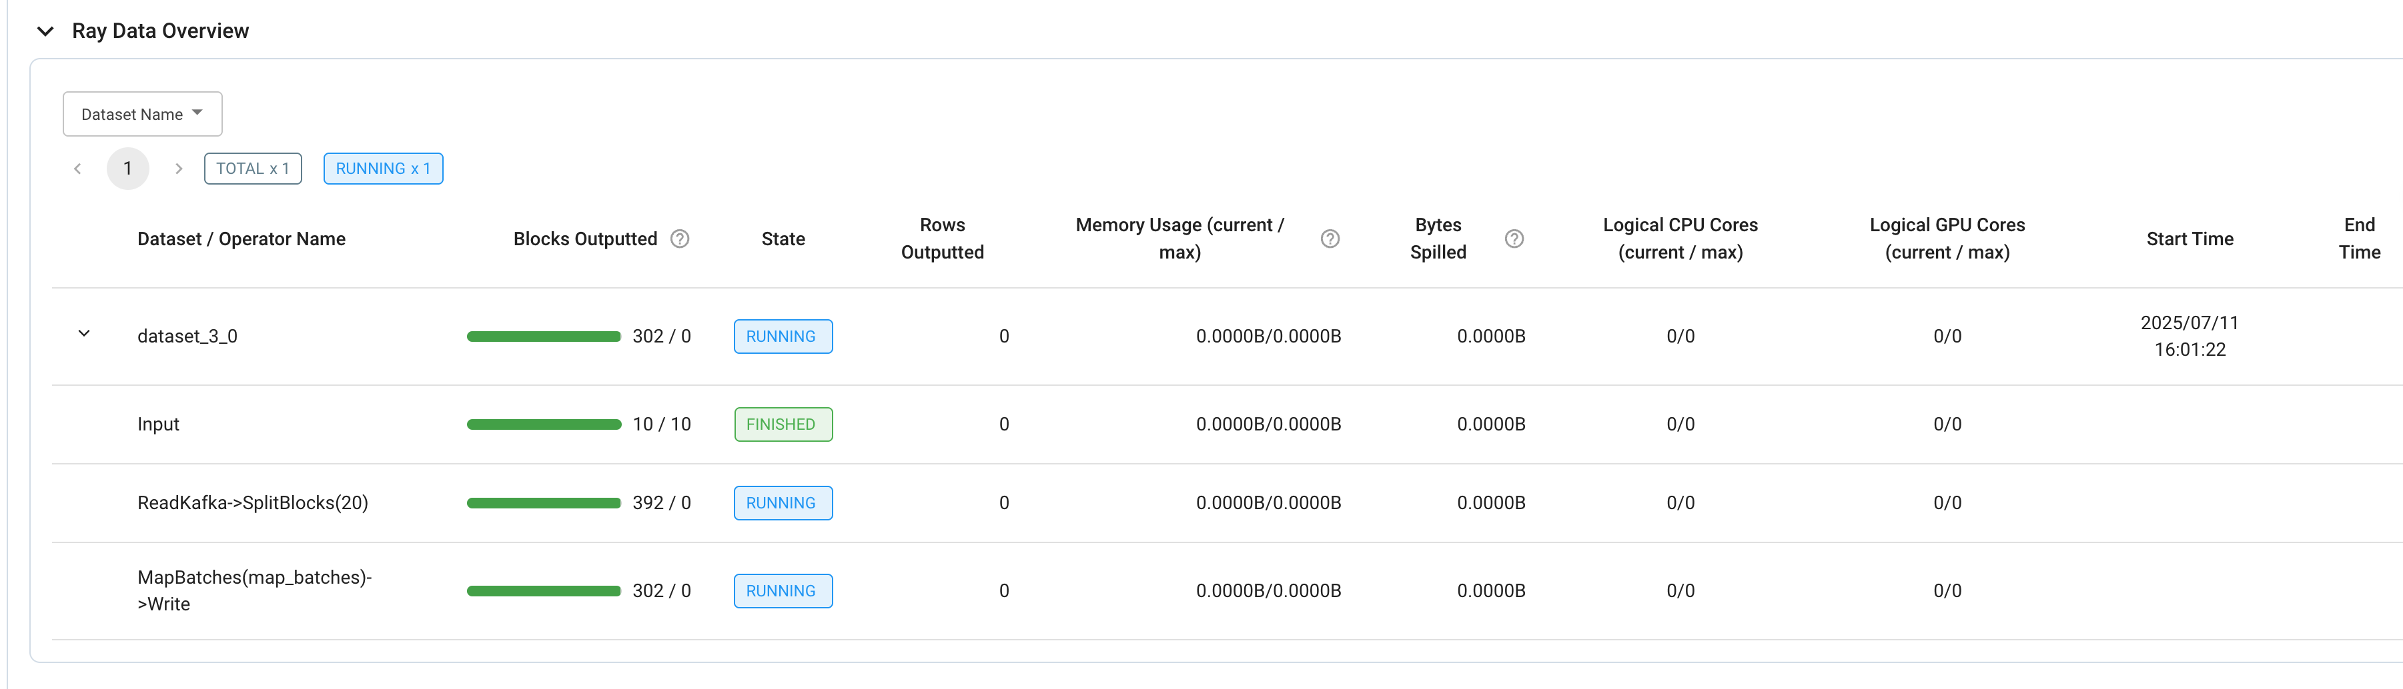Filter by RUNNING x 1 chip
Viewport: 2403px width, 689px height.
382,169
